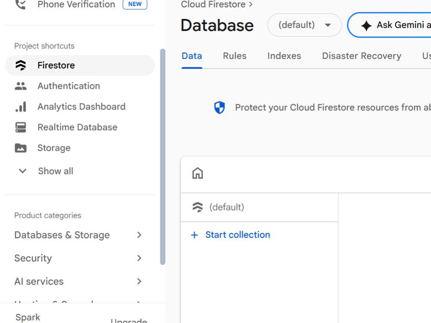Viewport: 431px width, 323px height.
Task: Click the Product categories heading
Action: click(47, 215)
